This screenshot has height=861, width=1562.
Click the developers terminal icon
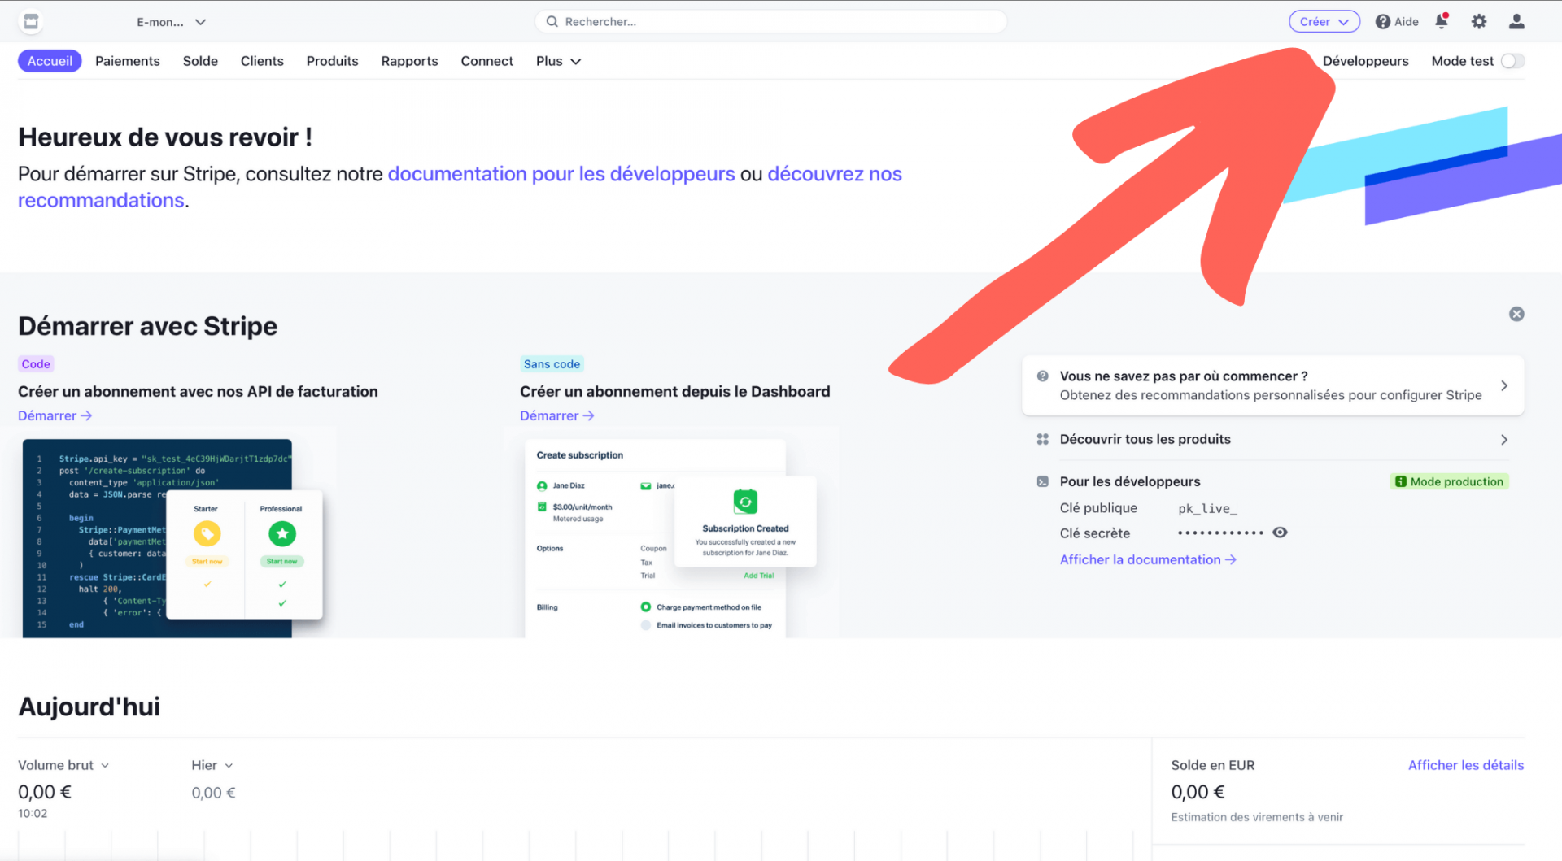click(x=1042, y=481)
